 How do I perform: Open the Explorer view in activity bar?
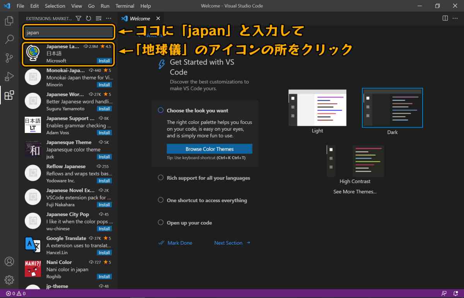point(9,21)
